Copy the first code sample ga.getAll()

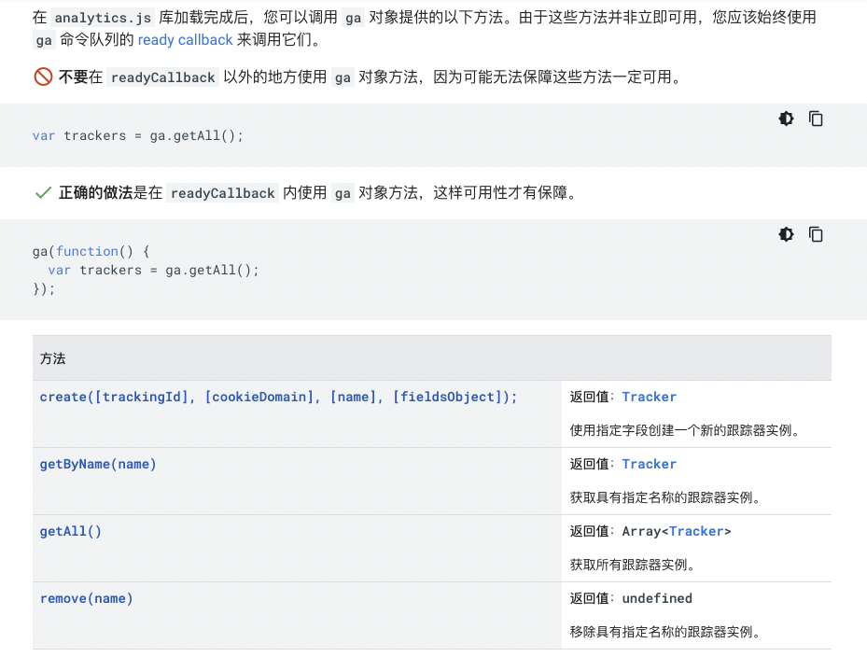pyautogui.click(x=816, y=119)
